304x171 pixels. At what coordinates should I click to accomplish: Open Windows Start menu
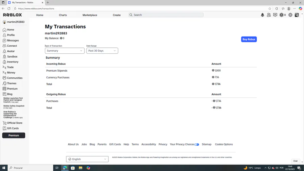[x=4, y=168]
